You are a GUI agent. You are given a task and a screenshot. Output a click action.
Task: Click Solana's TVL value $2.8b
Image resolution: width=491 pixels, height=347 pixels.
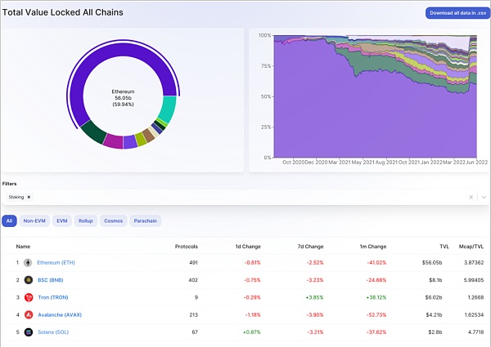click(435, 332)
